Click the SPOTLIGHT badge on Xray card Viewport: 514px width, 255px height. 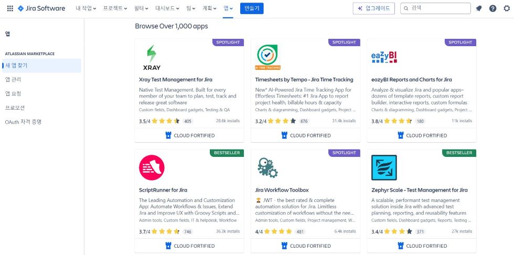click(228, 42)
